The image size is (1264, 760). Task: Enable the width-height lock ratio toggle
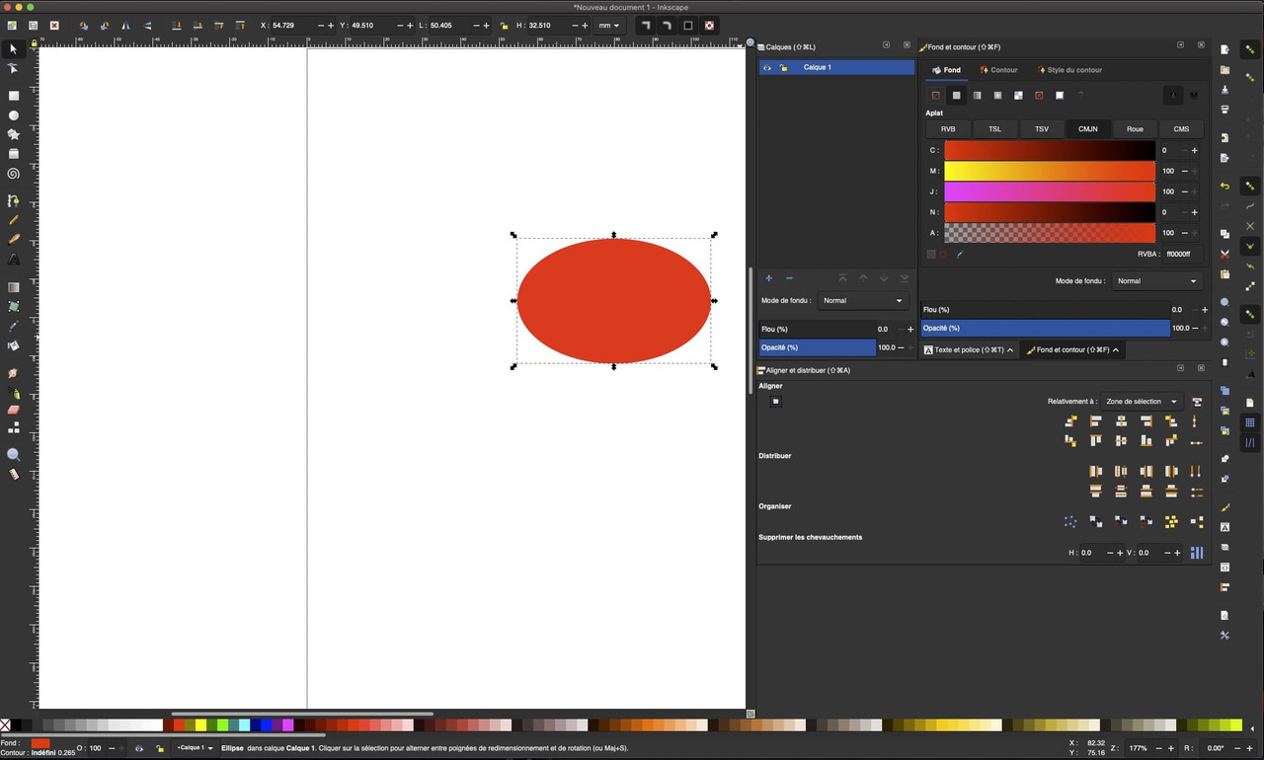point(503,26)
